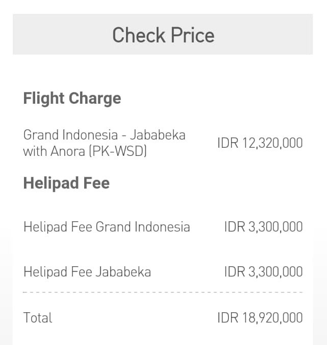Tap the Check Price header button
The image size is (327, 345).
[163, 35]
